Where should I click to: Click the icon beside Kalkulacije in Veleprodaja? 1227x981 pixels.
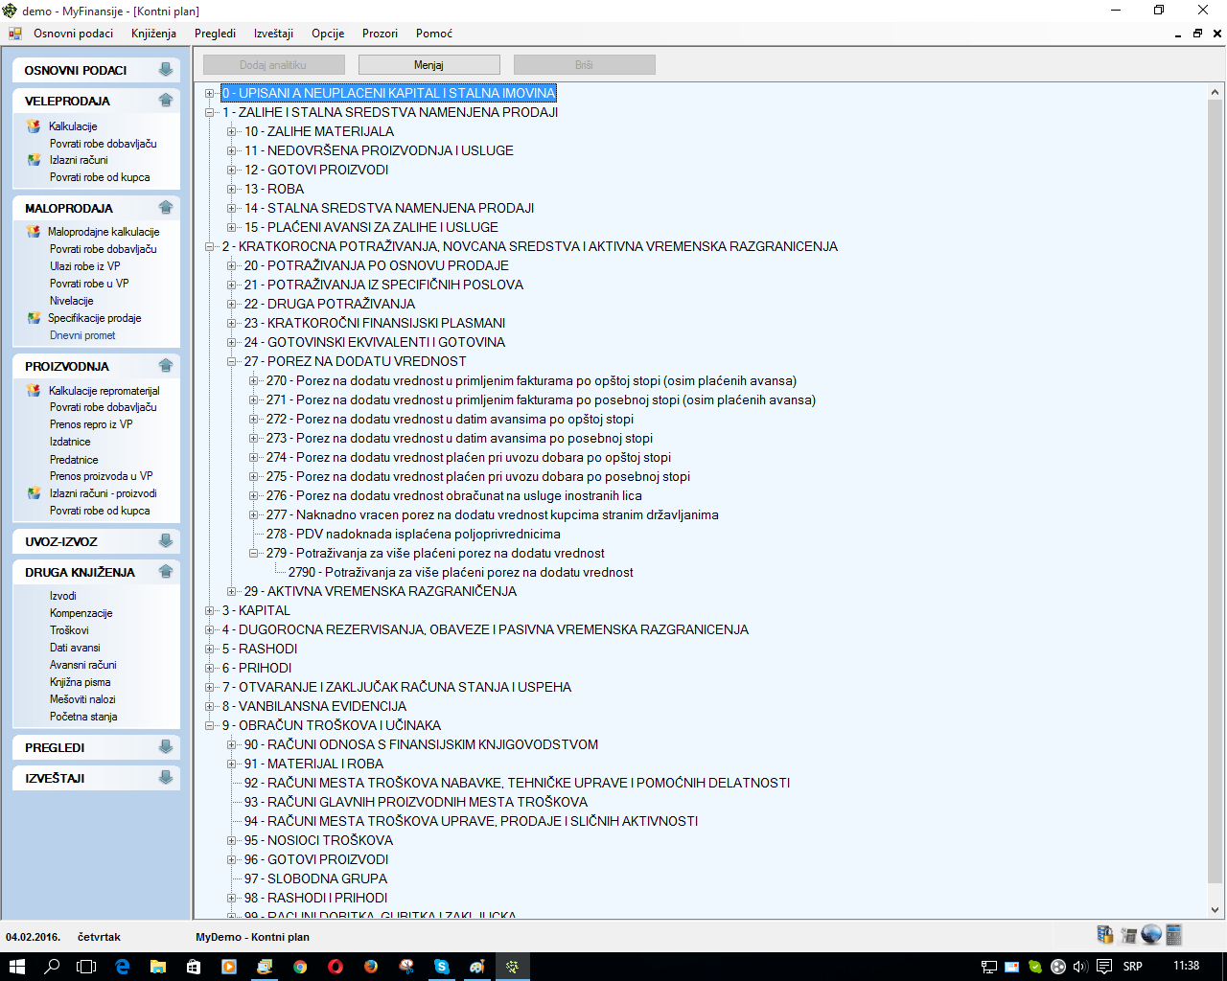34,126
